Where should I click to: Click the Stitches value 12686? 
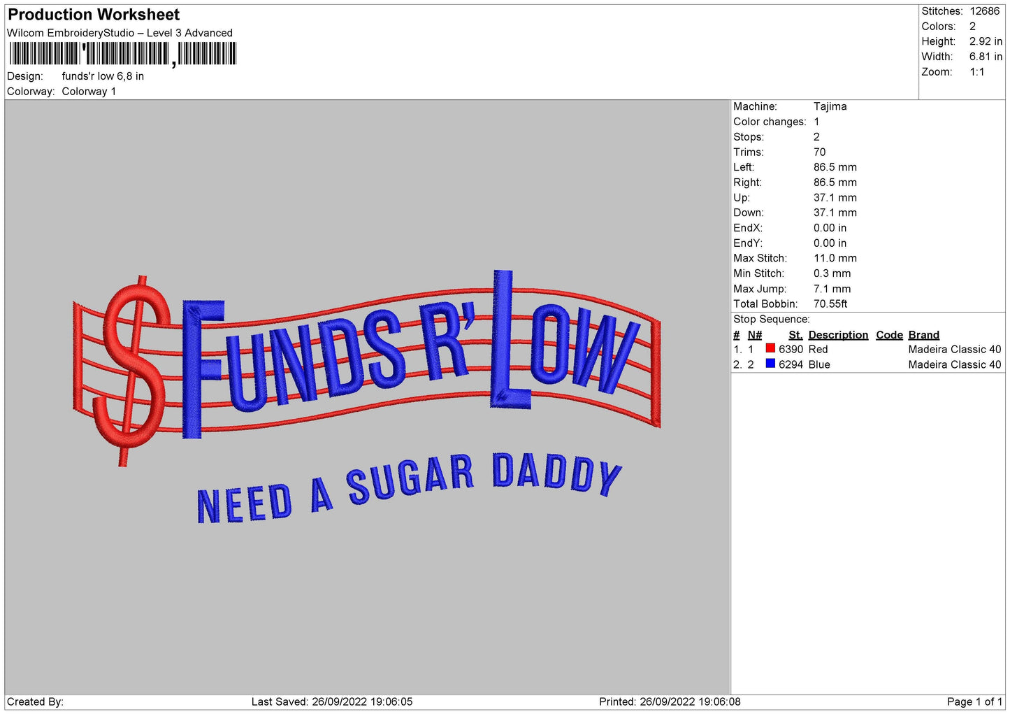click(x=985, y=11)
